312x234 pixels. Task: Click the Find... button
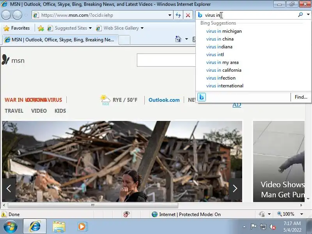click(x=301, y=97)
